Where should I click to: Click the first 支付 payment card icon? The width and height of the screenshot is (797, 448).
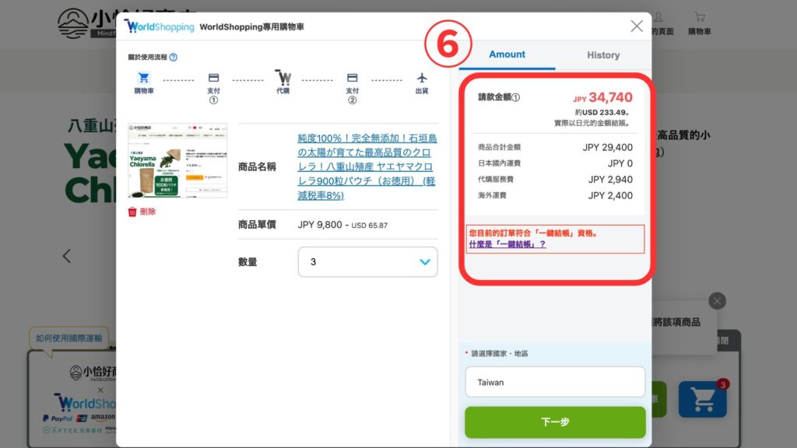point(213,78)
